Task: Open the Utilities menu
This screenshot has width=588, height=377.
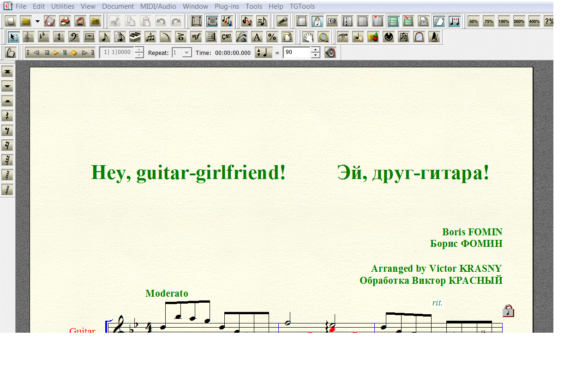Action: (x=63, y=6)
